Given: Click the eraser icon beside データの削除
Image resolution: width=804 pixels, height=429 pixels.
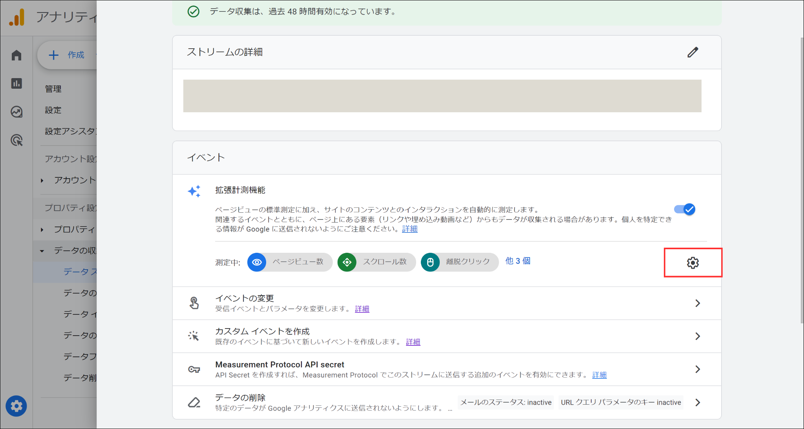Looking at the screenshot, I should (x=194, y=402).
